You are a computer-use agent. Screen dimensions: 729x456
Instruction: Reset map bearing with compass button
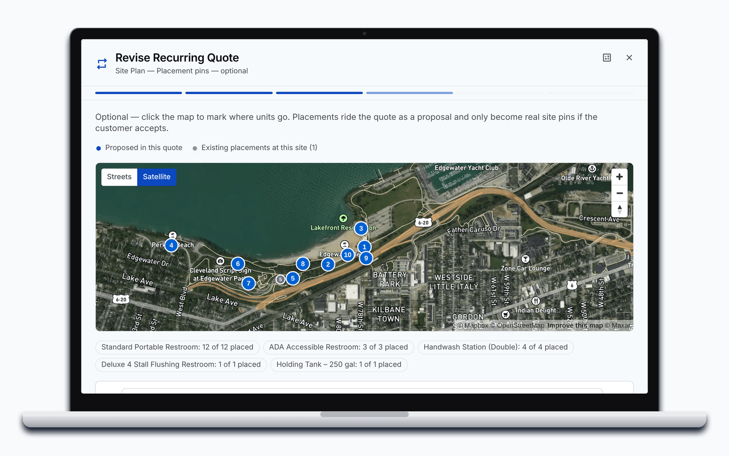tap(620, 209)
